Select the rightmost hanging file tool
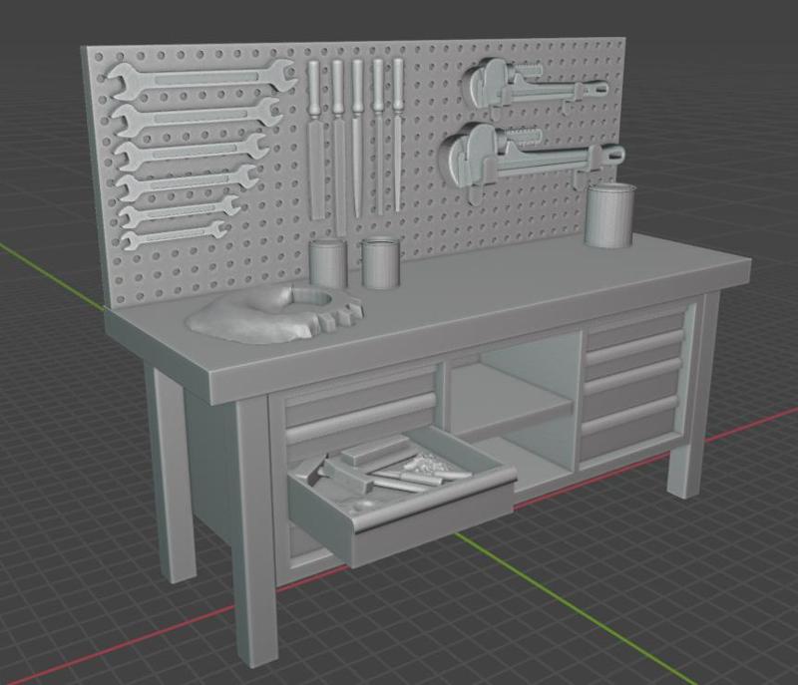798x685 pixels. point(398,134)
